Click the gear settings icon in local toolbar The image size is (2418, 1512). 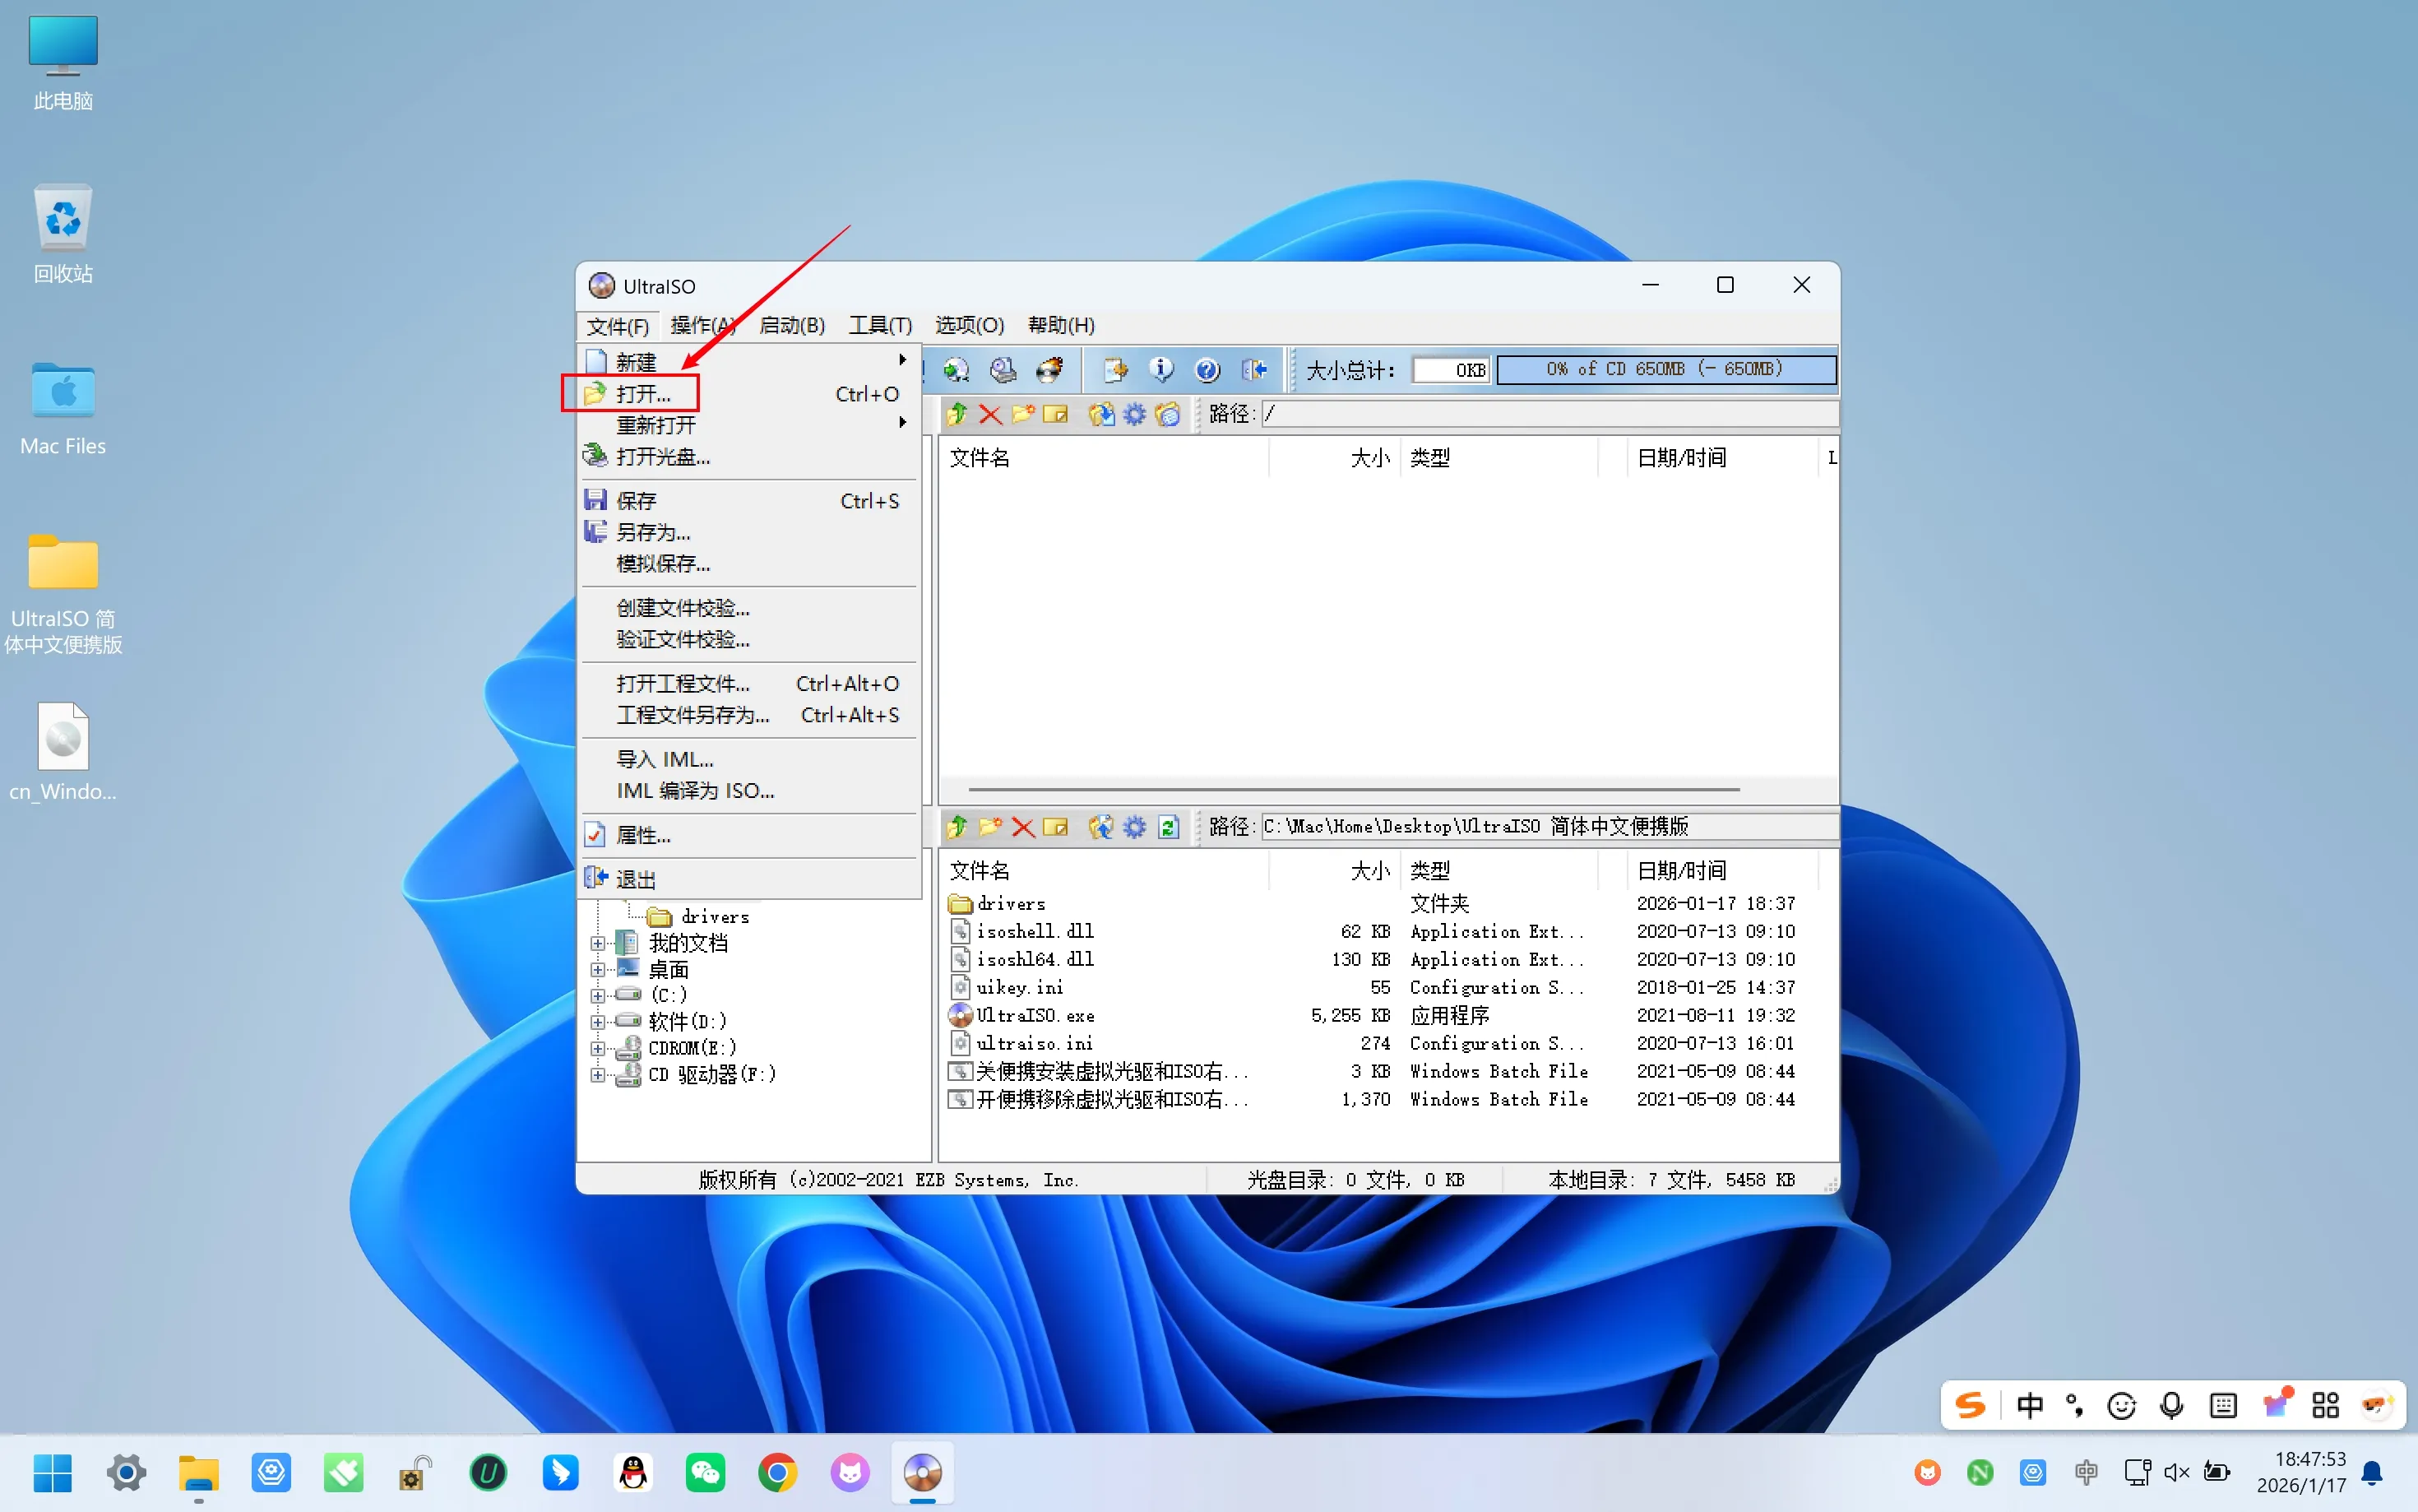pyautogui.click(x=1134, y=827)
